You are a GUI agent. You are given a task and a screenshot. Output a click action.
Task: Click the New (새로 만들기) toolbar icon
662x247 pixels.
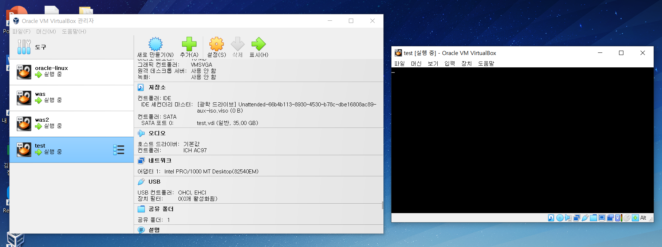pyautogui.click(x=155, y=44)
